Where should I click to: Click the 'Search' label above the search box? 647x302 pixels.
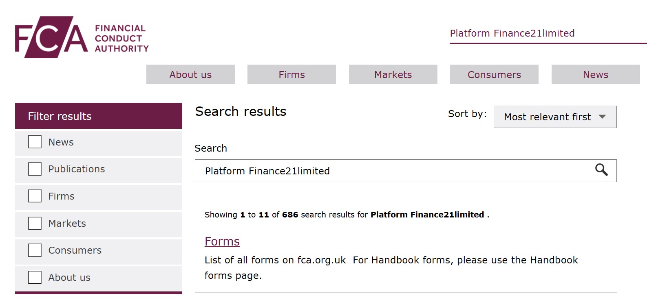211,148
